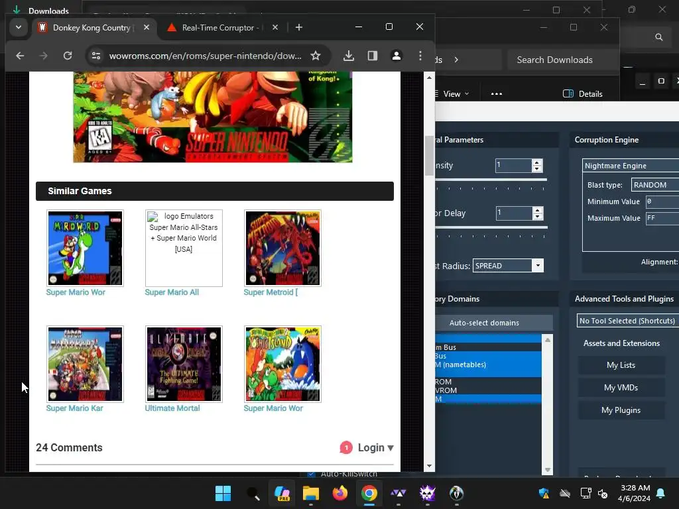Click the page scrollbar down arrow
The width and height of the screenshot is (679, 509).
tap(429, 466)
